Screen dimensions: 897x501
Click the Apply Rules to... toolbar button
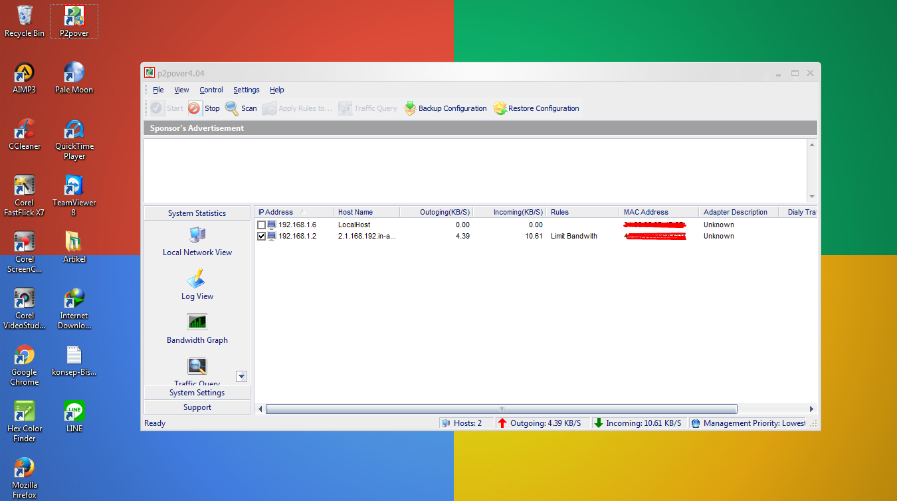tap(297, 108)
